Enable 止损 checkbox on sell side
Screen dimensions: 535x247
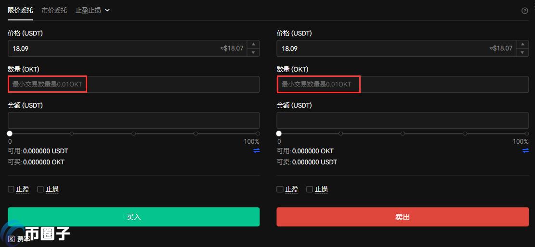click(x=310, y=189)
